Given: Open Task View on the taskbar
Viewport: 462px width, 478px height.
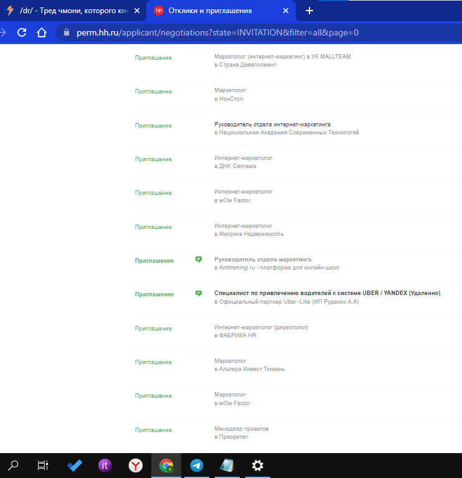Looking at the screenshot, I should pyautogui.click(x=43, y=466).
